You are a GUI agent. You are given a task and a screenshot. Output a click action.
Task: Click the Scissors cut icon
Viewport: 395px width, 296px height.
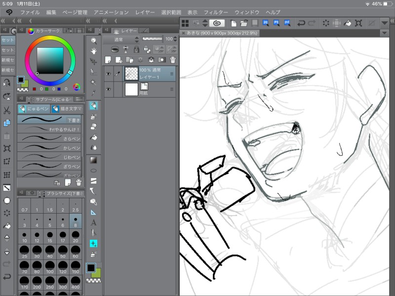[7, 110]
